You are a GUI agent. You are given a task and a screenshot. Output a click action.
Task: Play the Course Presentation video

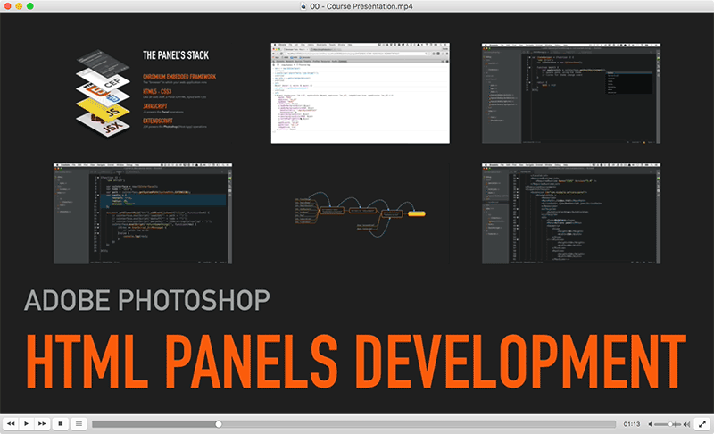27,424
